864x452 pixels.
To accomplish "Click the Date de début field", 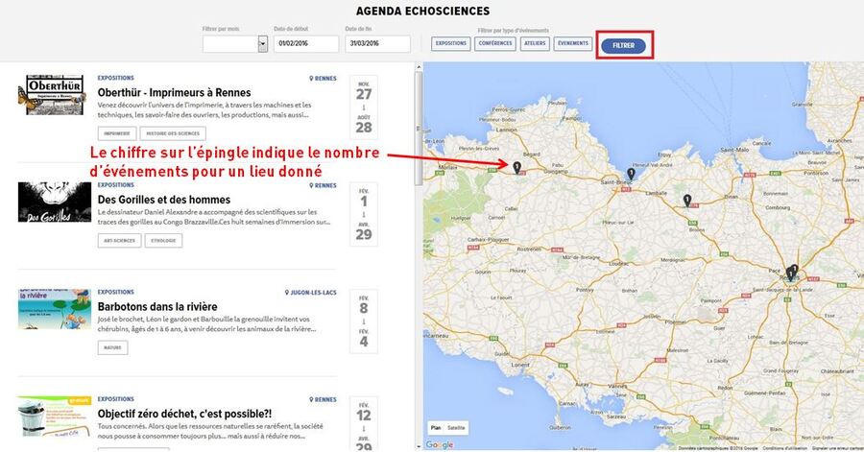I will 306,44.
